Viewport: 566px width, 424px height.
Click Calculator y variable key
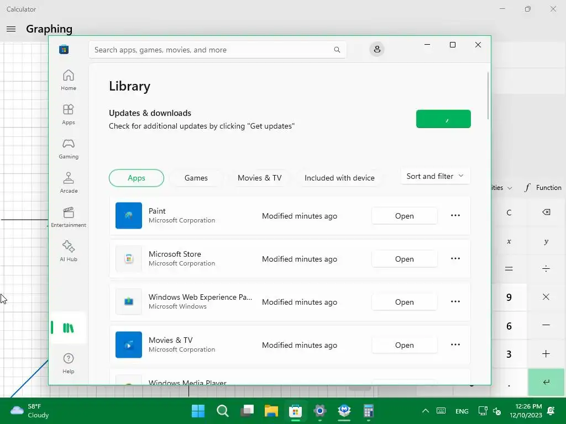[x=546, y=241]
